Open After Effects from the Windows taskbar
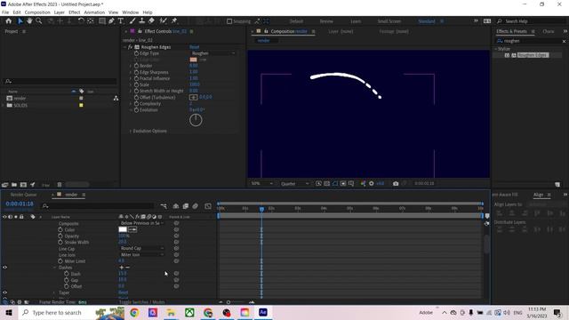This screenshot has width=569, height=320. tap(263, 312)
